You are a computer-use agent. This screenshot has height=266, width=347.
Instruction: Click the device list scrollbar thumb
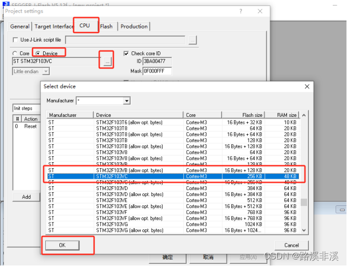tap(304, 202)
